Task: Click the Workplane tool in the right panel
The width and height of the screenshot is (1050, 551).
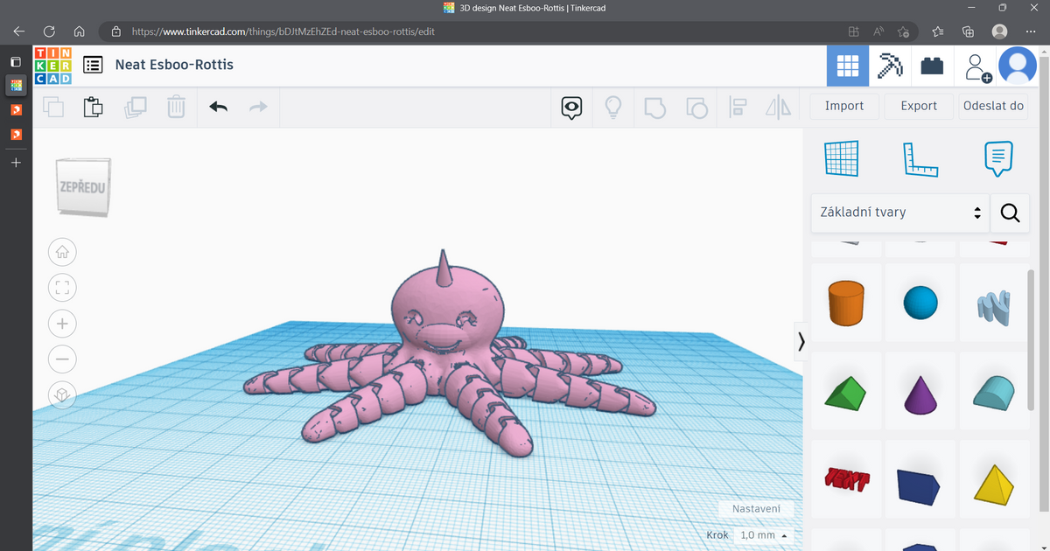Action: [841, 158]
